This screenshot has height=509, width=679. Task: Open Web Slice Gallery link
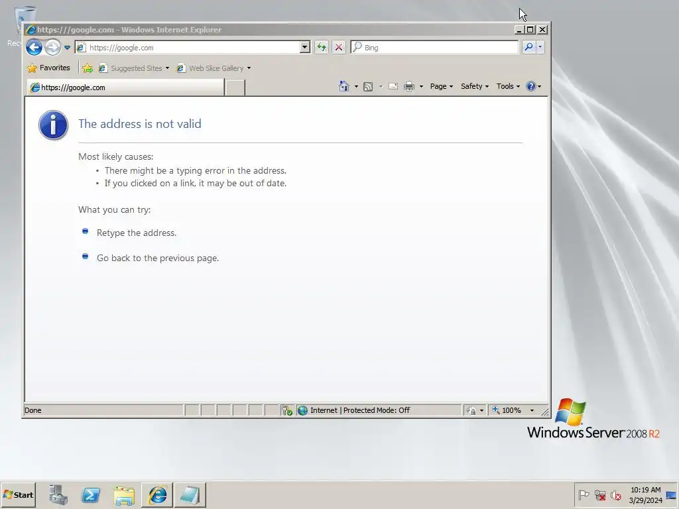click(214, 68)
